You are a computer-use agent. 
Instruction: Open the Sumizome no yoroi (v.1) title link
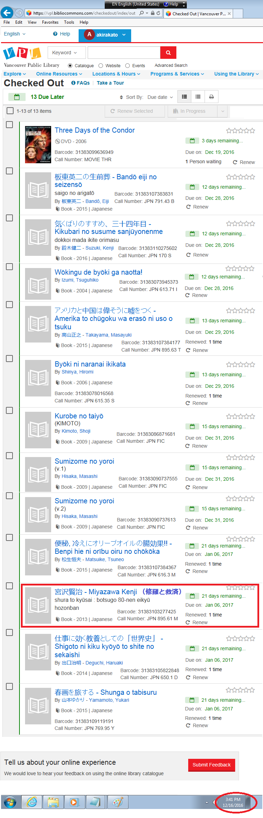tap(84, 461)
